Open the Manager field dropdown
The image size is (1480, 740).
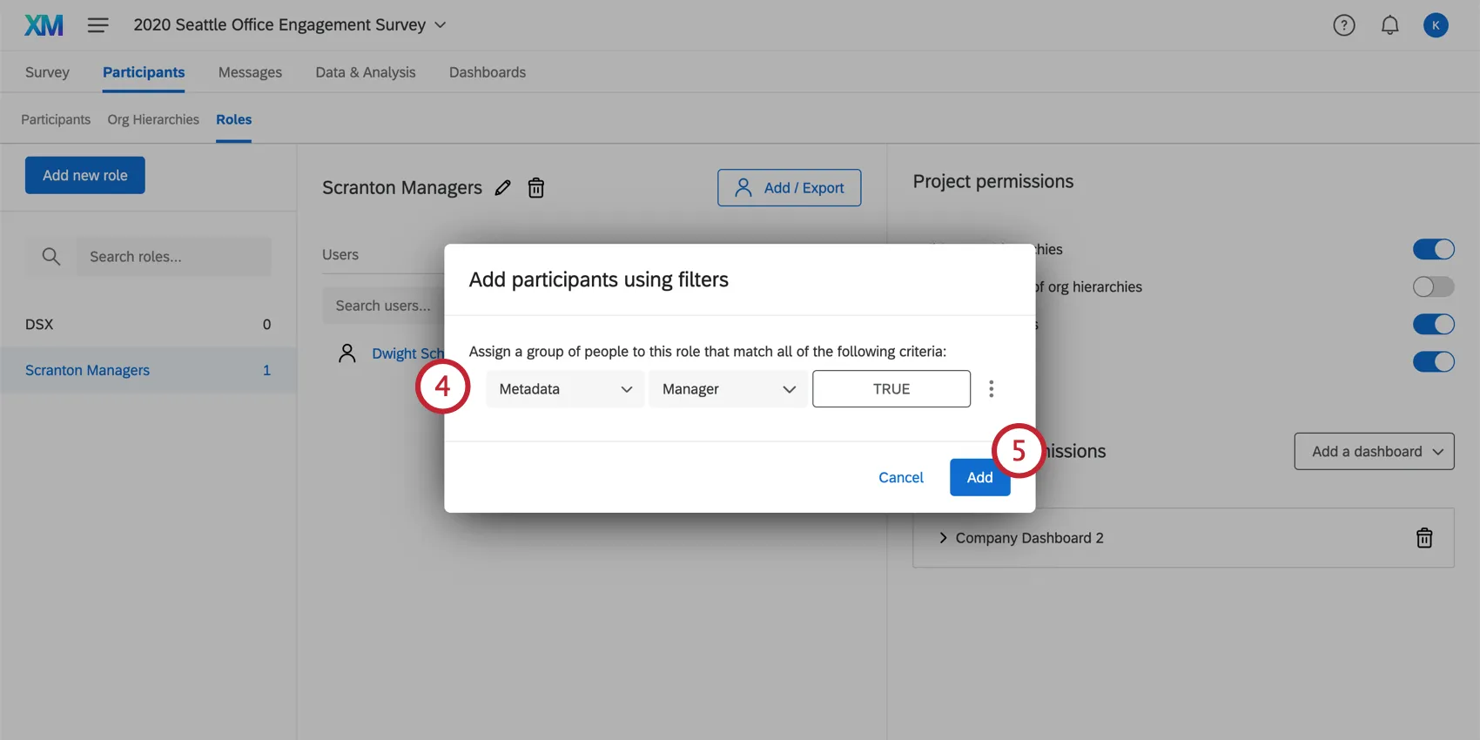728,389
